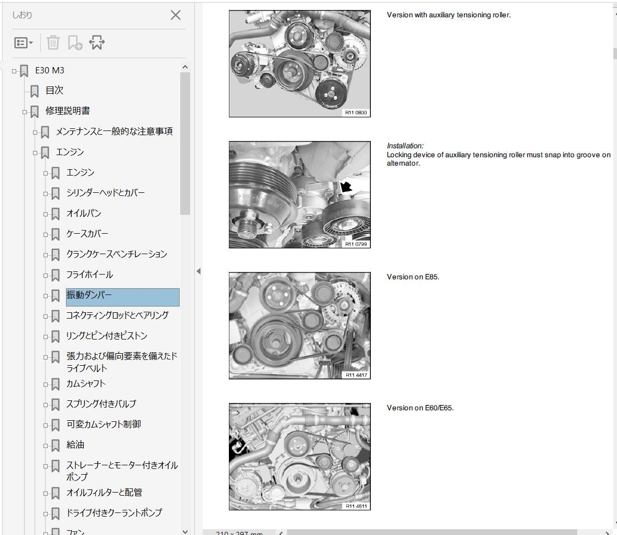The image size is (617, 535).
Task: Collapse the top-level エンジン node
Action: [x=35, y=153]
